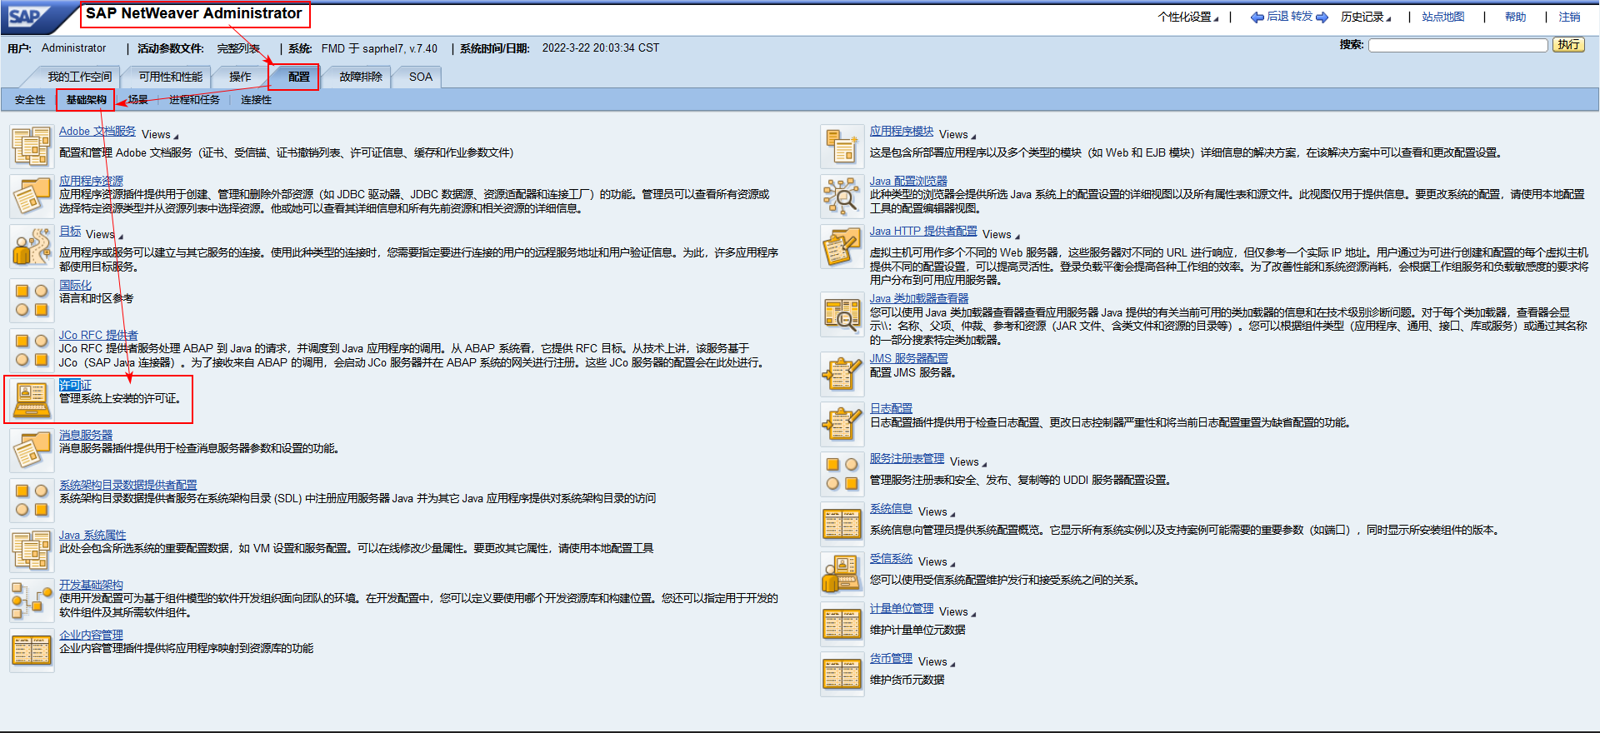Click the Adobe 文档服务 icon

click(32, 147)
